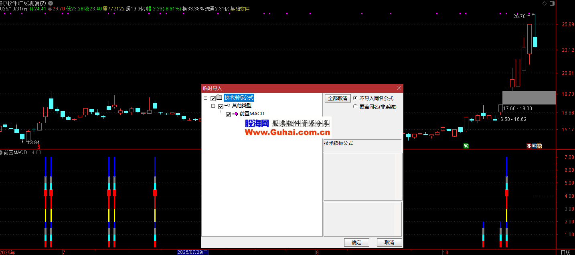Toggle the 其他类型 checkbox
This screenshot has height=255, width=575.
(x=221, y=106)
